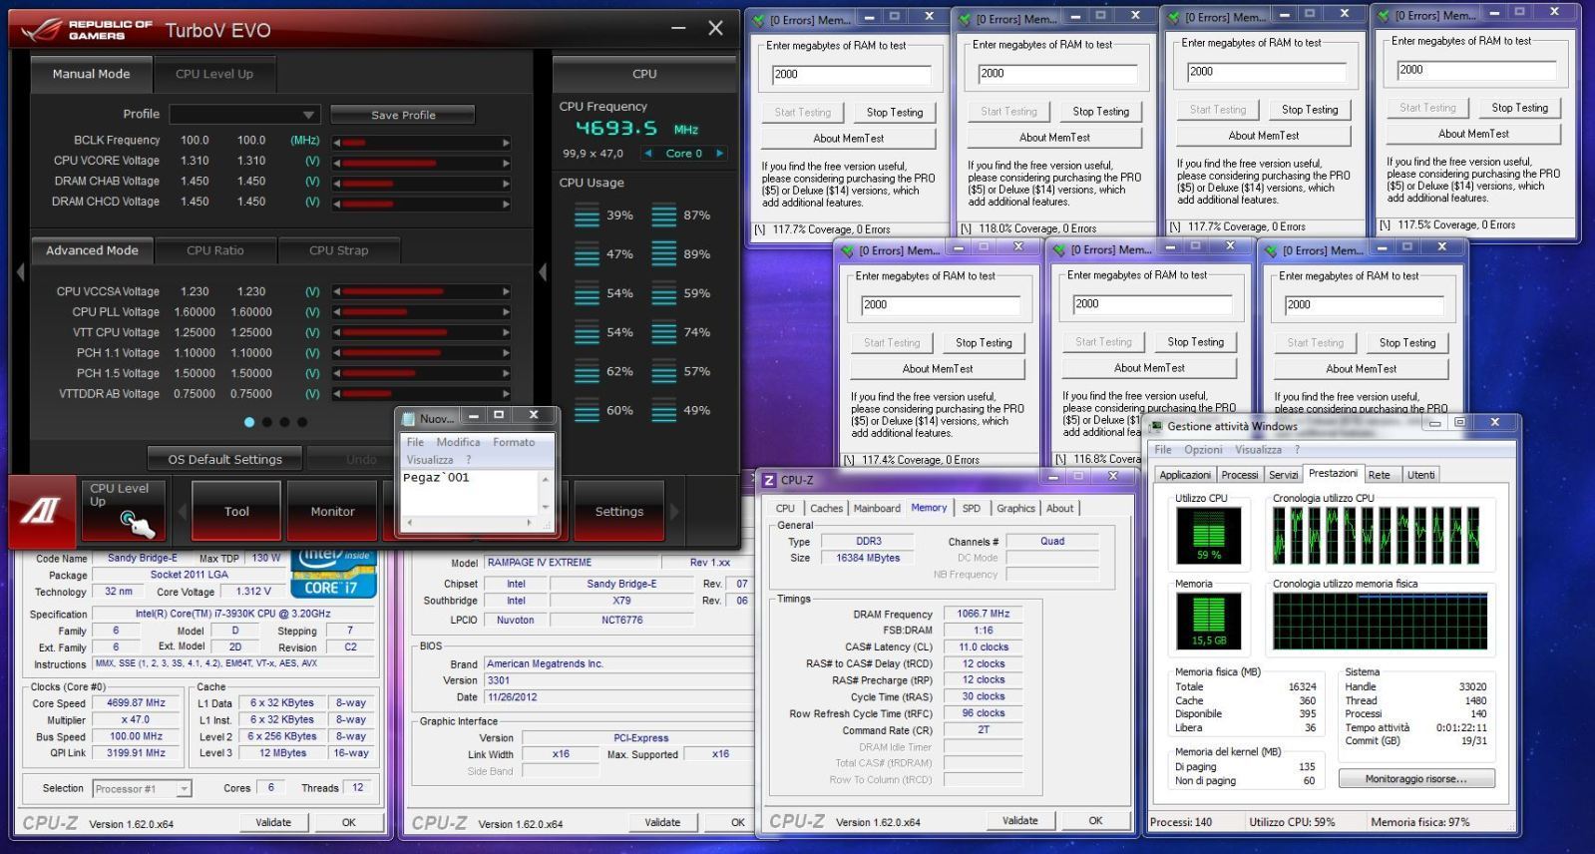Collapse TurboV left panel arrow
Screen dimensions: 1595x854
click(x=19, y=271)
